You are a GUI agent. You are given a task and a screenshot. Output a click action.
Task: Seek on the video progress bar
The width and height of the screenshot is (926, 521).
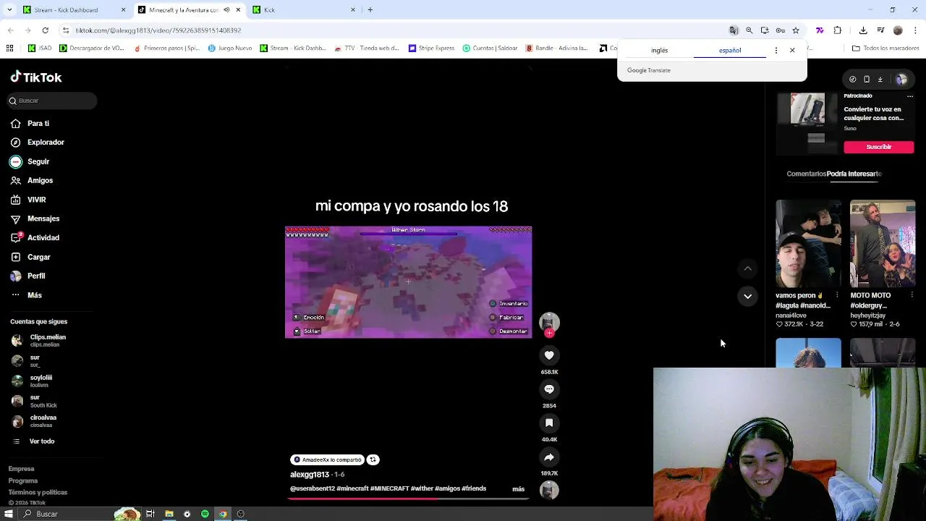tap(409, 499)
